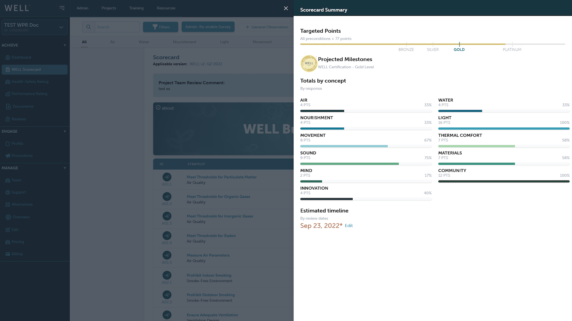Screen dimensions: 572x321
Task: Open the Filters button
Action: tap(160, 27)
